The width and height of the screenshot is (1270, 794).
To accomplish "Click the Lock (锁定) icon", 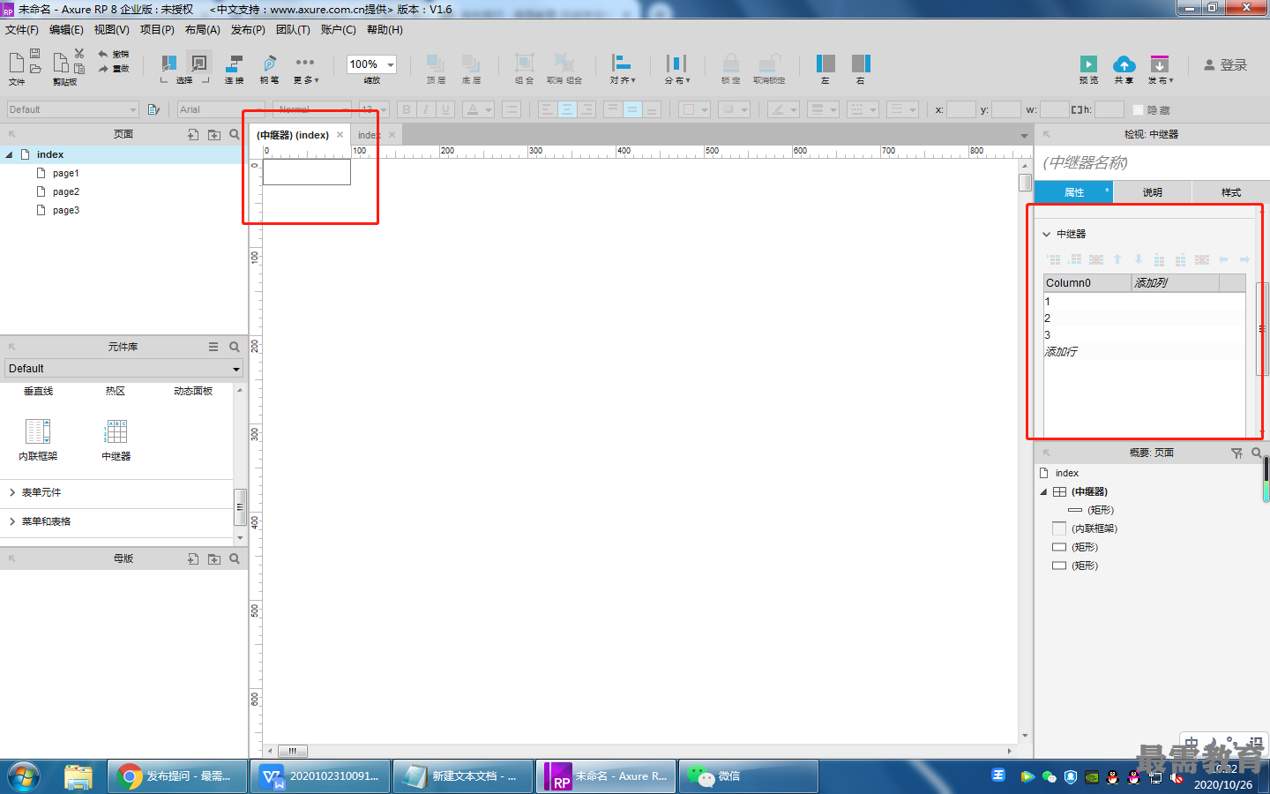I will [730, 64].
